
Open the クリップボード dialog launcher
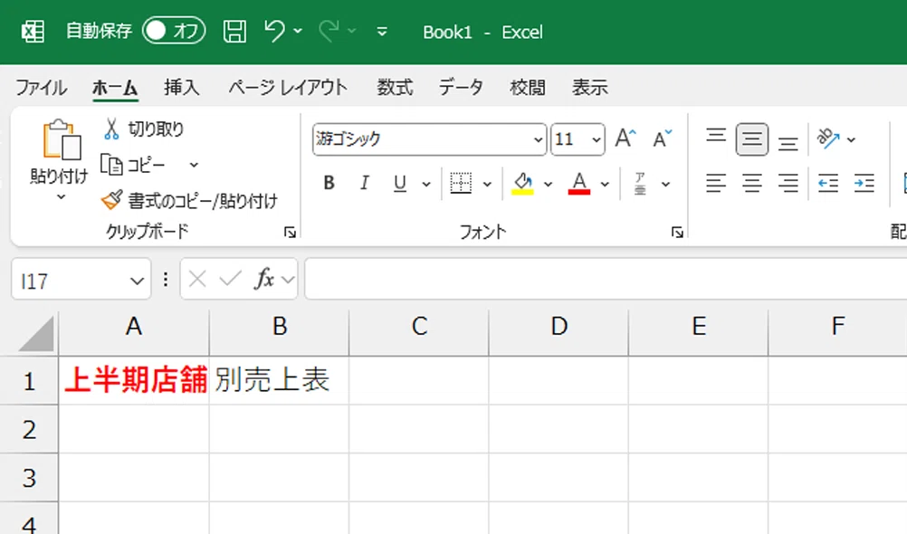[x=290, y=233]
